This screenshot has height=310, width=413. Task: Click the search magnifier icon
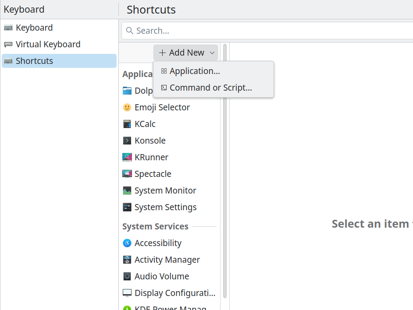pos(129,31)
